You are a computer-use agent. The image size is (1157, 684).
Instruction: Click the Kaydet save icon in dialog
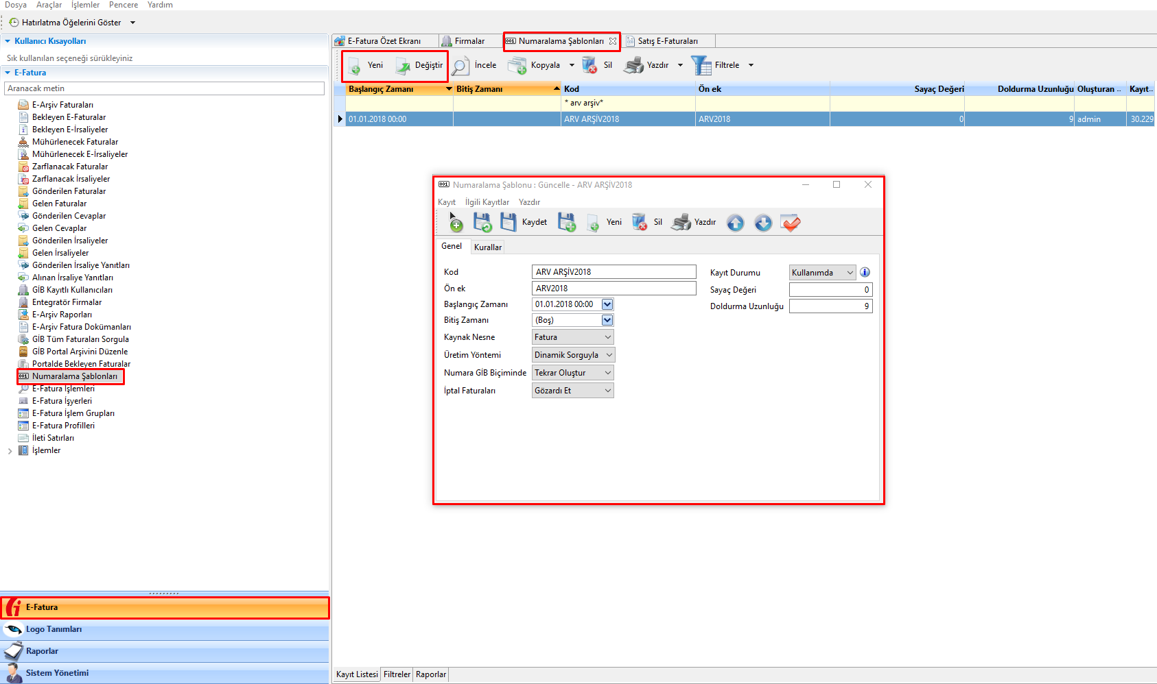point(509,222)
